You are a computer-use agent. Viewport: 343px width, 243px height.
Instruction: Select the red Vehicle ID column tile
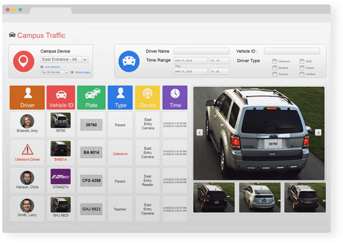coord(61,97)
